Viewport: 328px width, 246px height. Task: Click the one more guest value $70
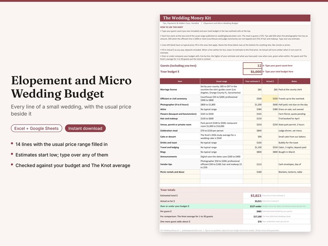(259, 222)
